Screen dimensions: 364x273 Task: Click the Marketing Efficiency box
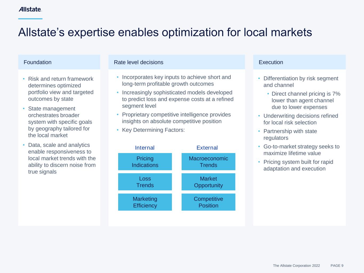[x=145, y=202]
